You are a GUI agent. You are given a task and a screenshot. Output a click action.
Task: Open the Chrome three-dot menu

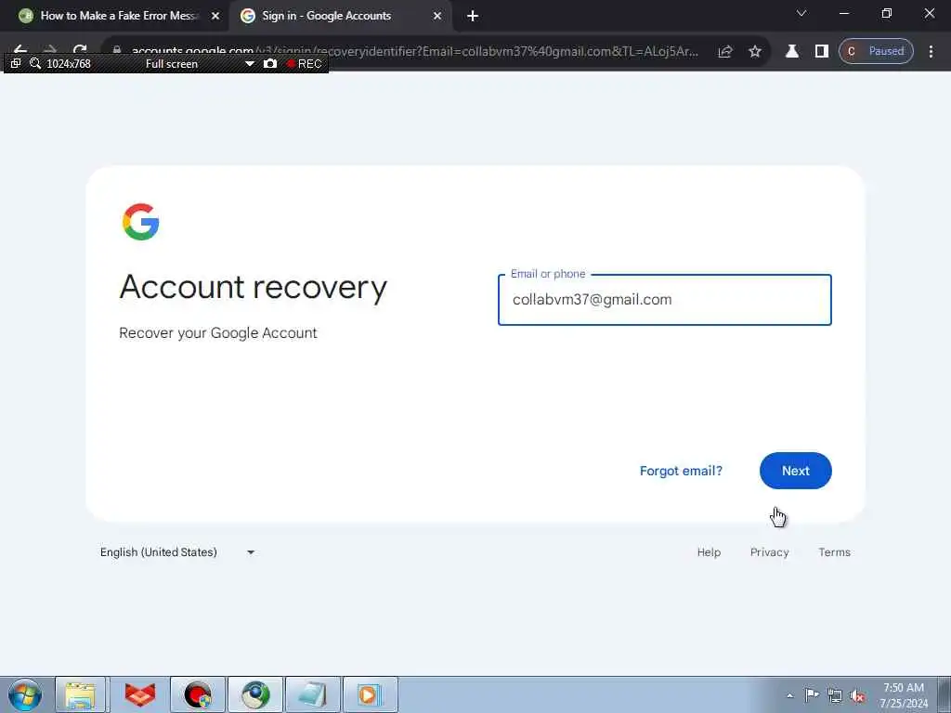tap(931, 52)
